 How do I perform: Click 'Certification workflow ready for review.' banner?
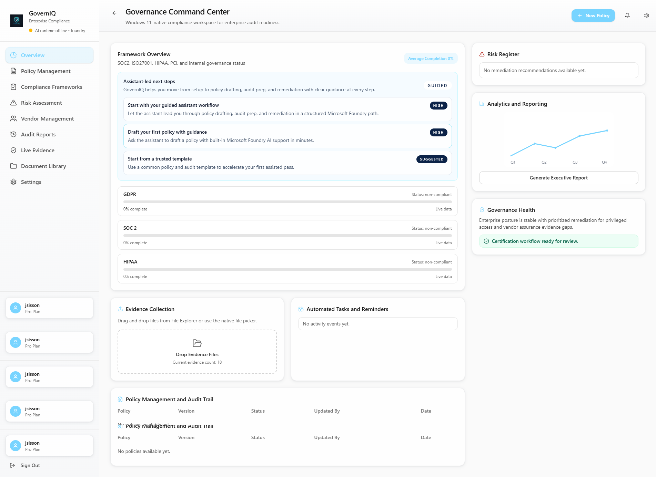pyautogui.click(x=558, y=241)
